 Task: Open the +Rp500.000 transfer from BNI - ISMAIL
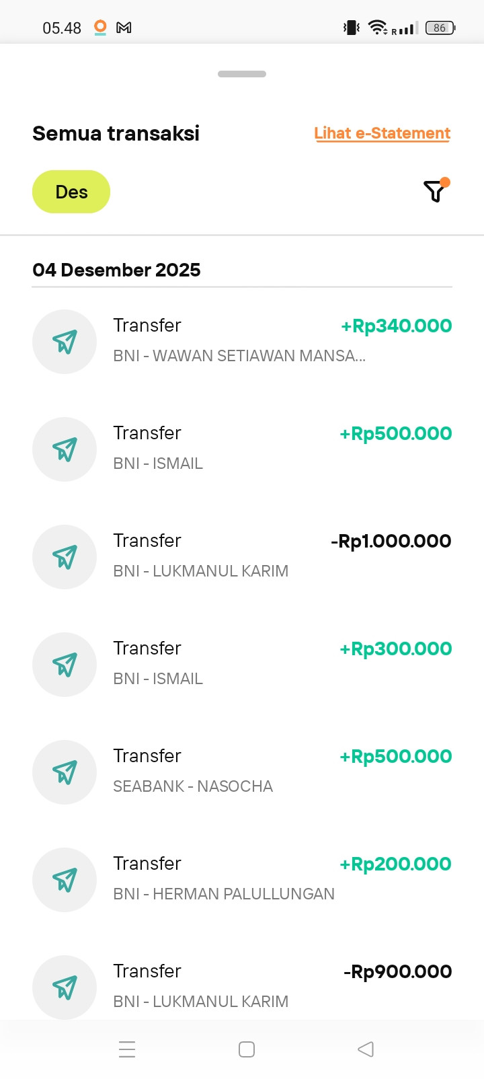pos(242,449)
